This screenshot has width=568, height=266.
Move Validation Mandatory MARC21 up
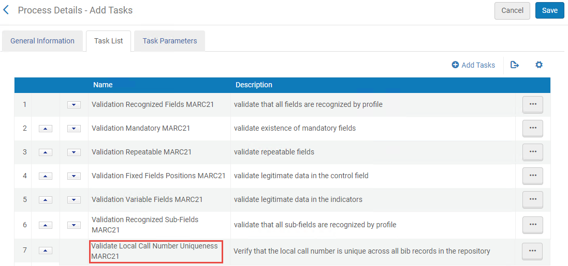pos(45,128)
